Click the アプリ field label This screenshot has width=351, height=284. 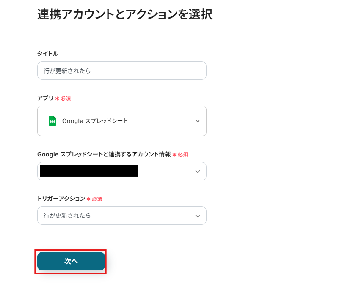(x=45, y=98)
